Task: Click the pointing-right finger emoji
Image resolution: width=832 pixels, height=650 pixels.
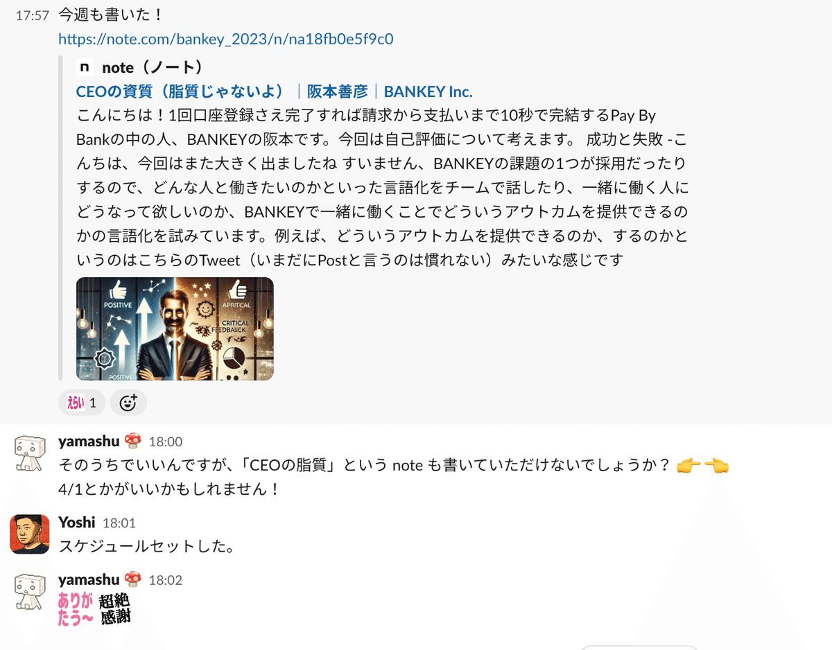Action: 686,466
